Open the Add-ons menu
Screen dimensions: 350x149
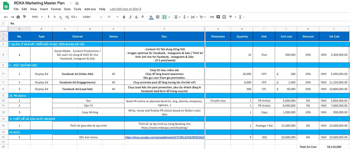tap(90, 9)
